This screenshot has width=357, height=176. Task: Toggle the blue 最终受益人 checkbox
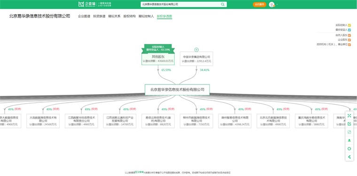pyautogui.click(x=349, y=30)
